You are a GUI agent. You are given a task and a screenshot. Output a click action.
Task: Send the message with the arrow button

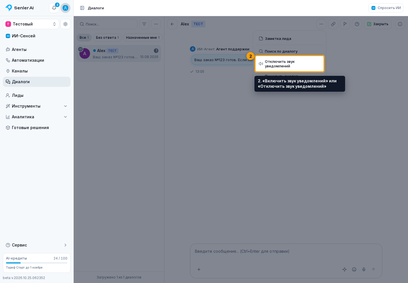373,269
